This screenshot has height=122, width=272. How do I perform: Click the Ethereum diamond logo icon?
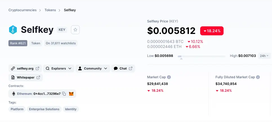tap(14, 94)
